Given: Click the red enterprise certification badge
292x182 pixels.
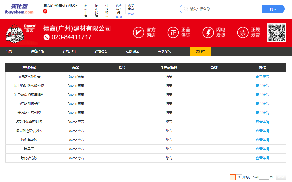Looking at the screenshot, I should coord(45,11).
